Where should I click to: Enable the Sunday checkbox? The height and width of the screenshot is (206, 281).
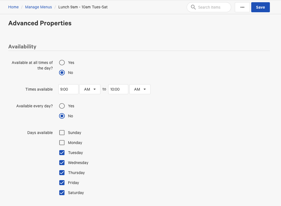pos(62,133)
